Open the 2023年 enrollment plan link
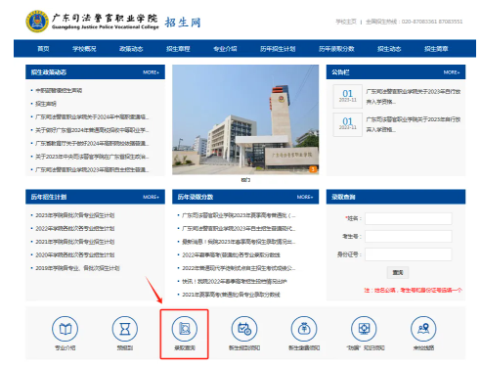Image resolution: width=481 pixels, height=367 pixels. tap(75, 215)
